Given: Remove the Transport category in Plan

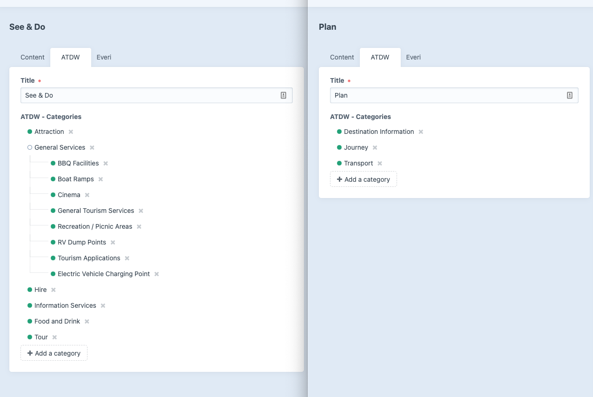Looking at the screenshot, I should pyautogui.click(x=380, y=164).
